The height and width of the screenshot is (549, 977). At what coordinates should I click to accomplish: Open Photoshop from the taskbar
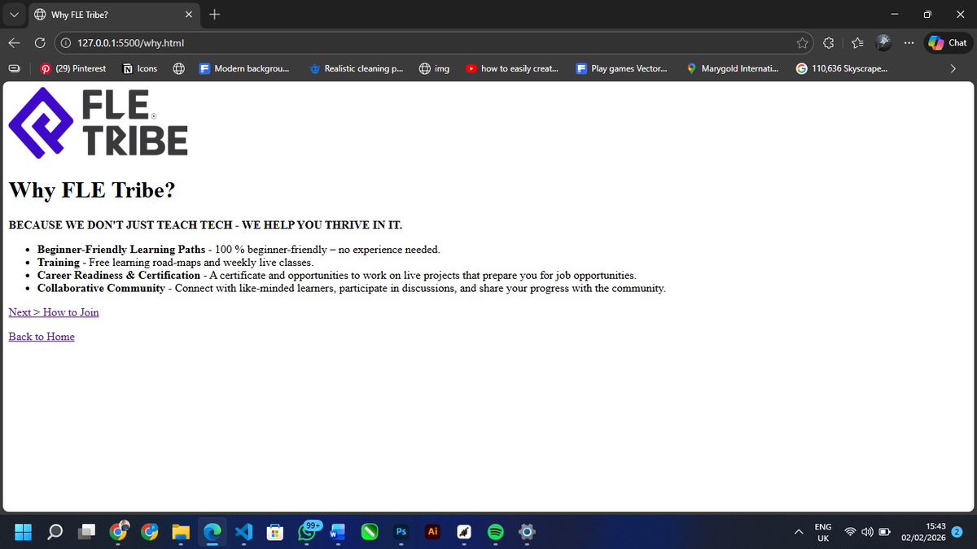[401, 532]
